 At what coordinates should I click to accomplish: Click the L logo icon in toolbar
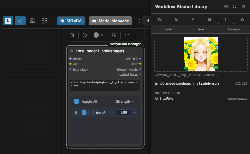(8, 21)
